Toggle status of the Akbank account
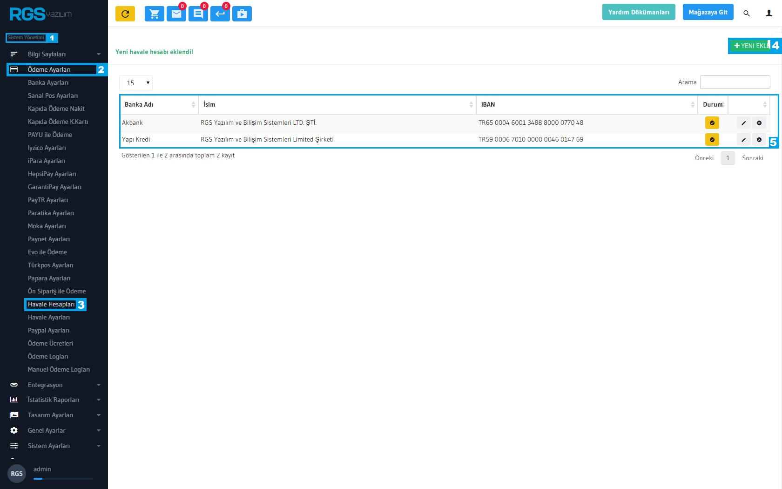 click(712, 123)
